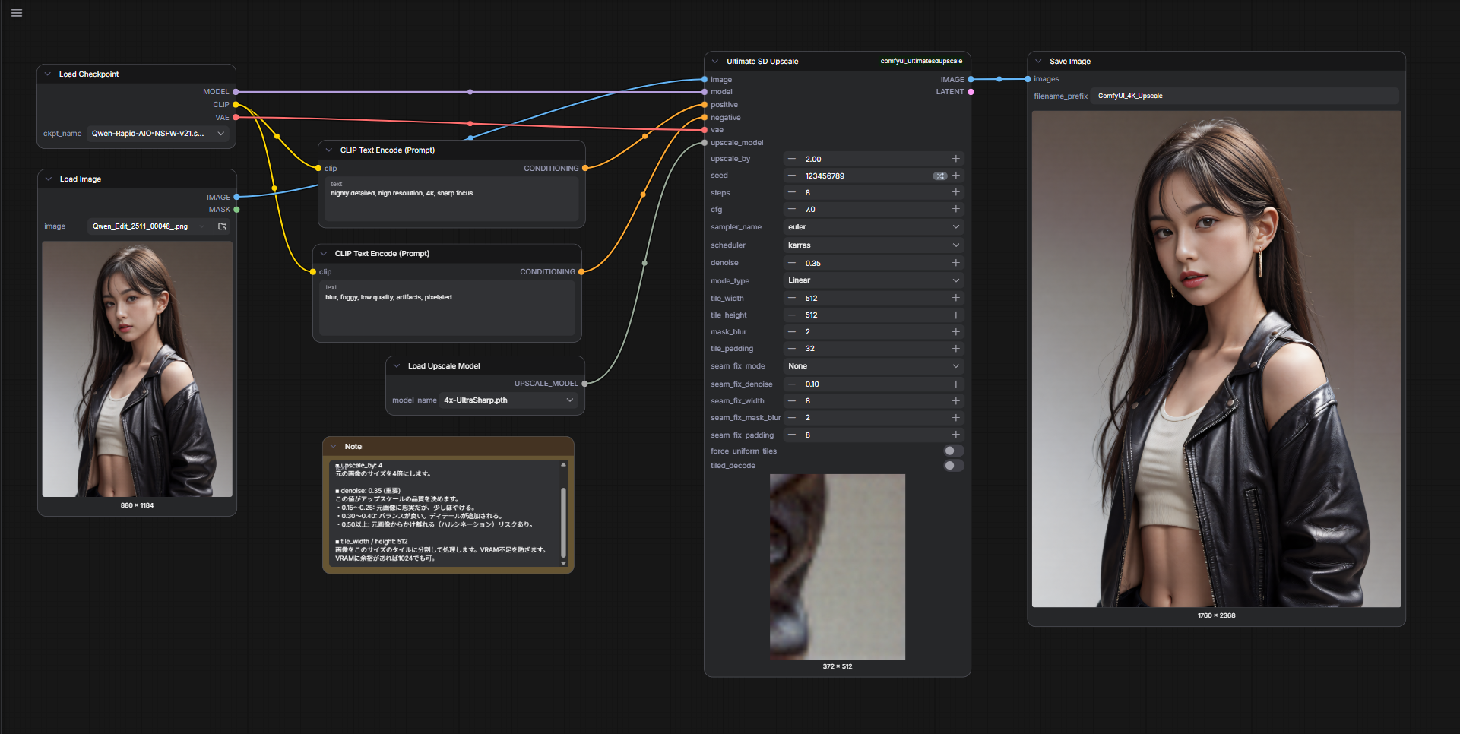
Task: Collapse the Ultimate SD Upscale node
Action: point(715,62)
